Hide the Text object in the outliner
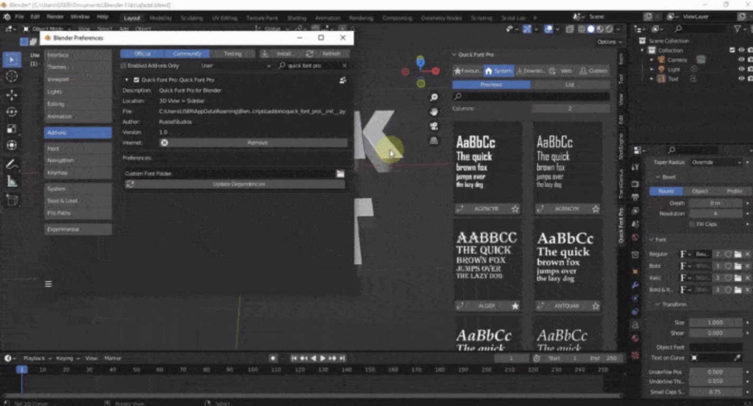The height and width of the screenshot is (406, 753). coord(741,79)
